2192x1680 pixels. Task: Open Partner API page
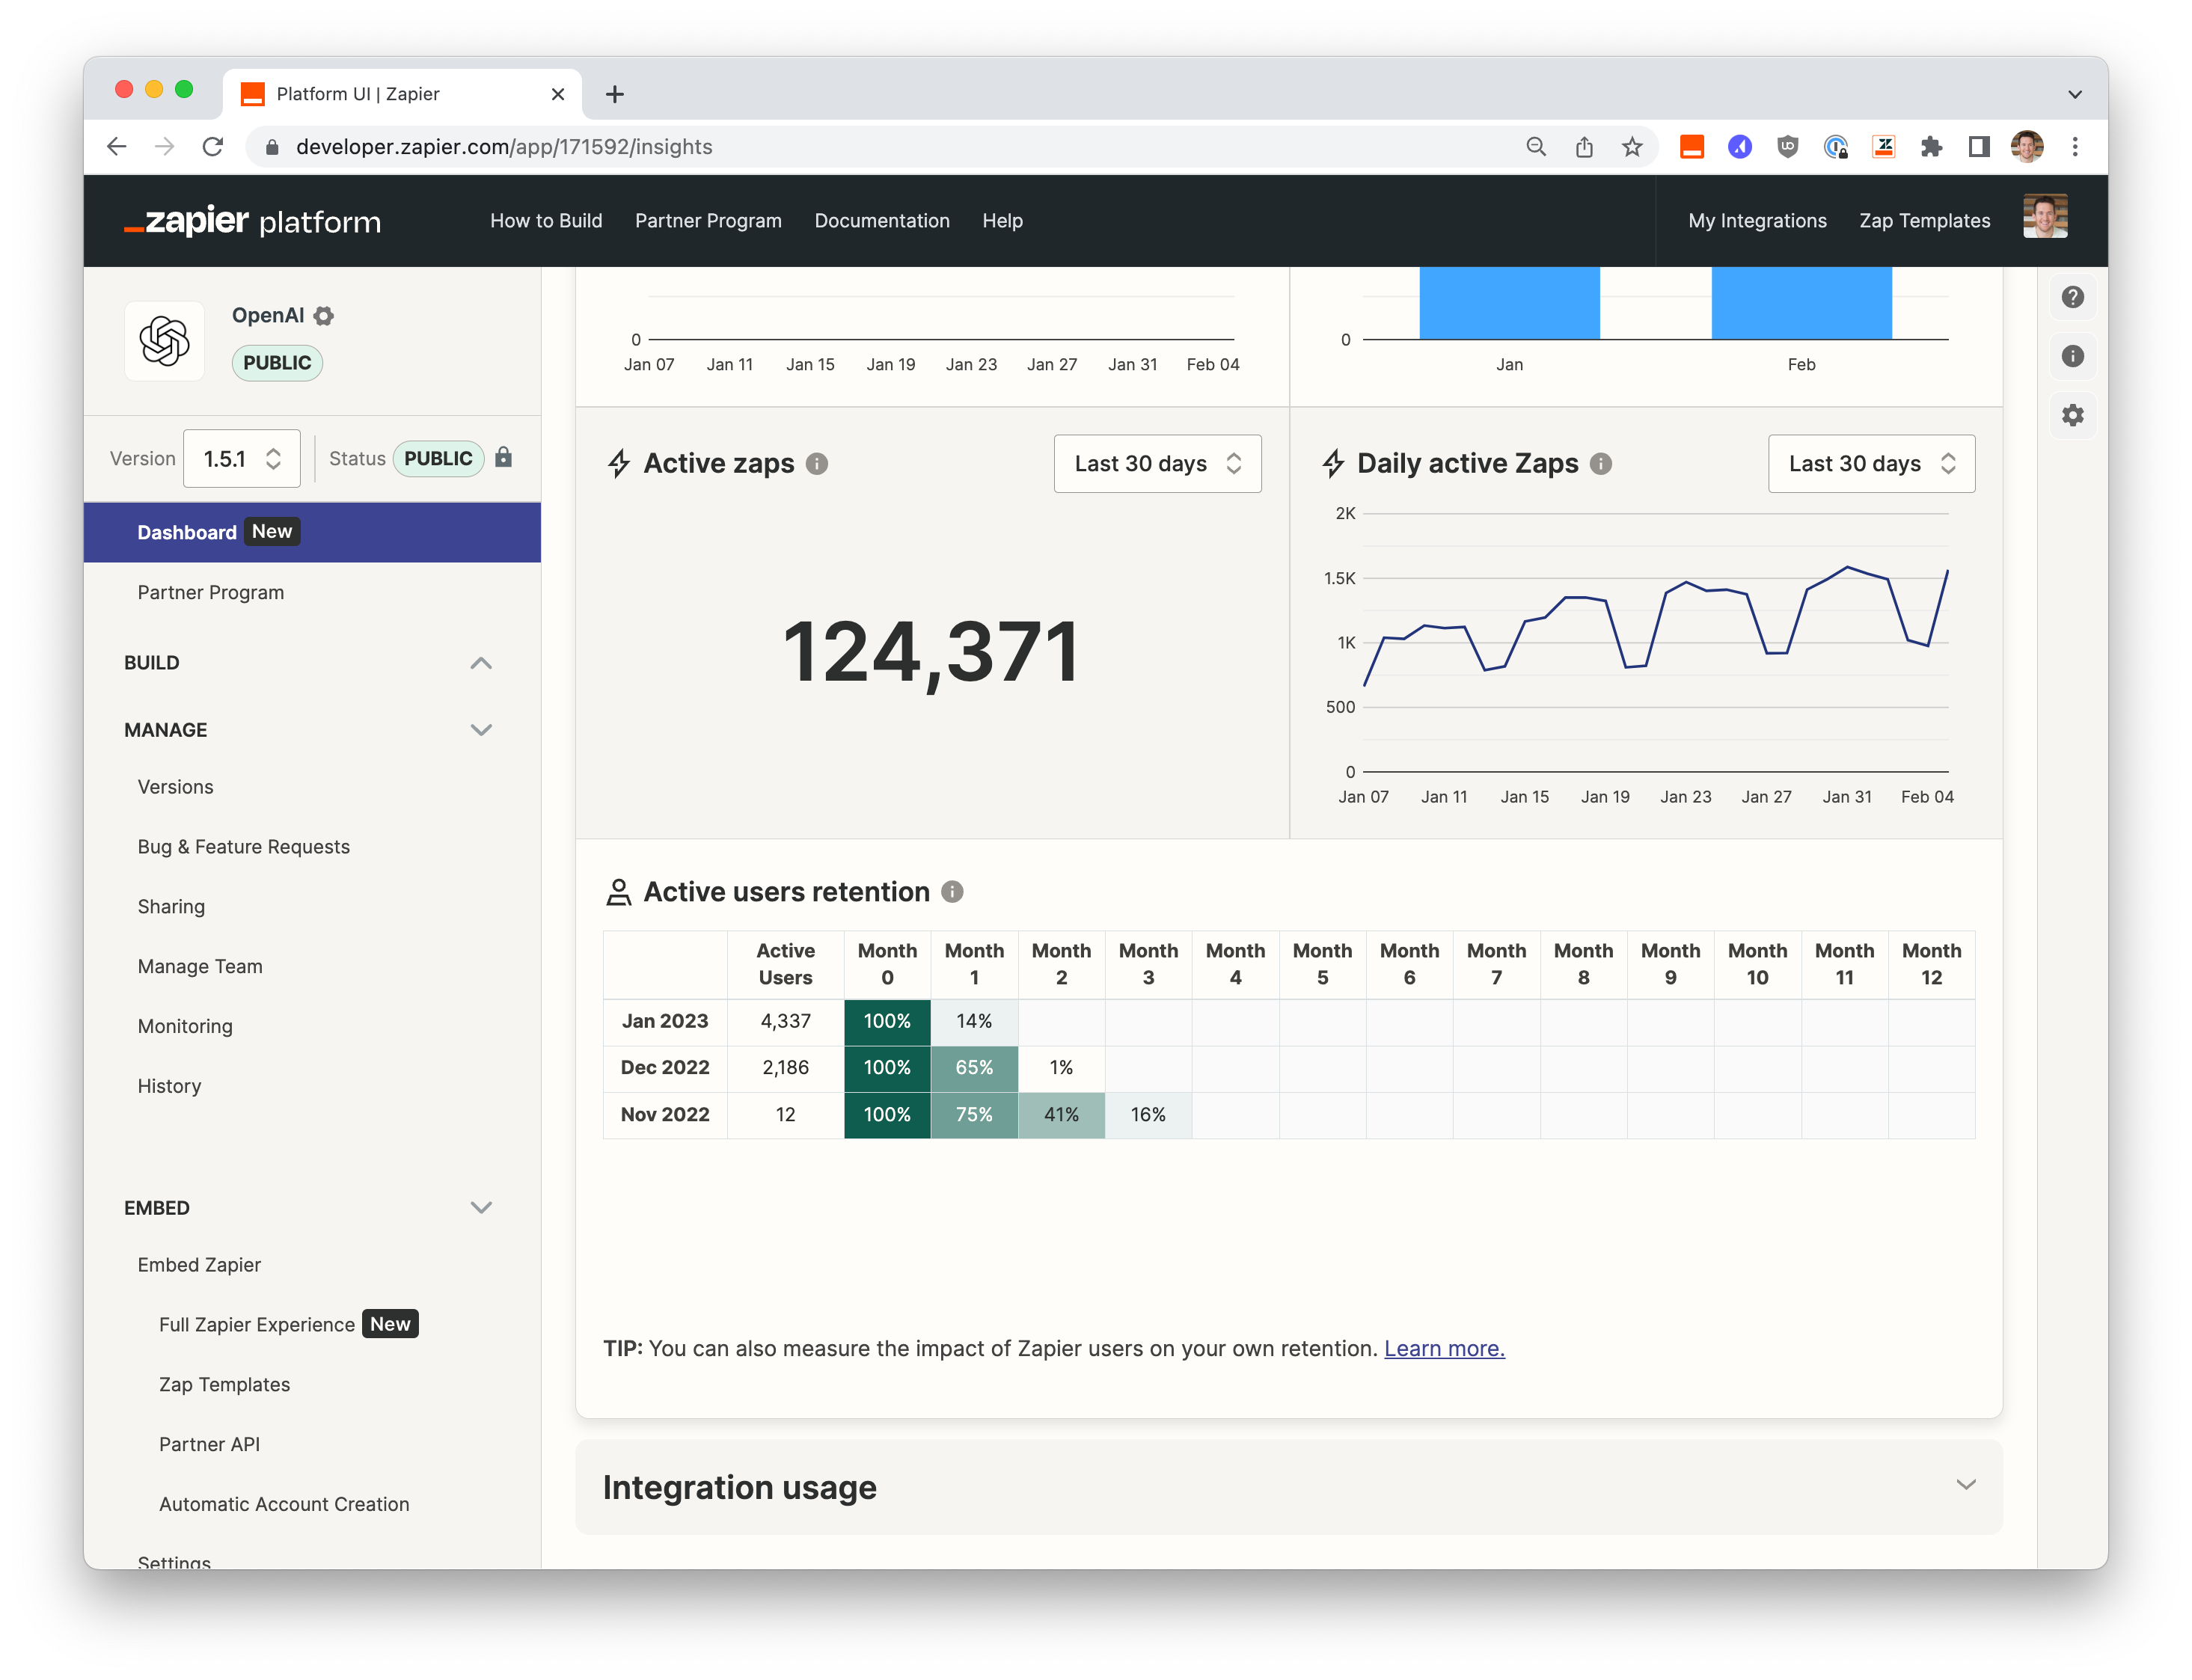click(x=209, y=1444)
